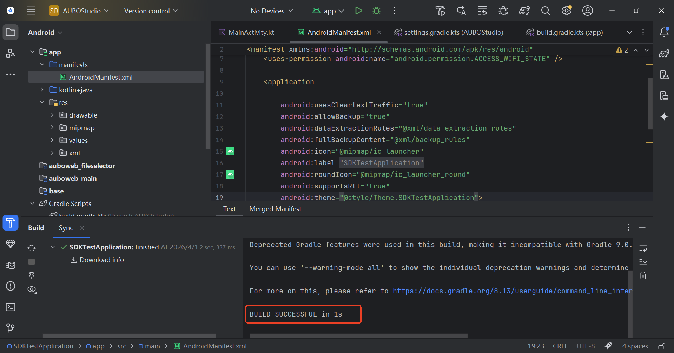Open the Device Manager panel
The height and width of the screenshot is (353, 674).
pyautogui.click(x=665, y=74)
